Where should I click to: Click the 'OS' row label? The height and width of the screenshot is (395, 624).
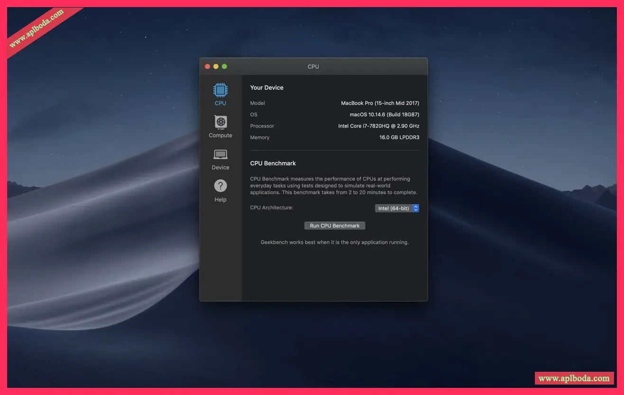tap(254, 115)
